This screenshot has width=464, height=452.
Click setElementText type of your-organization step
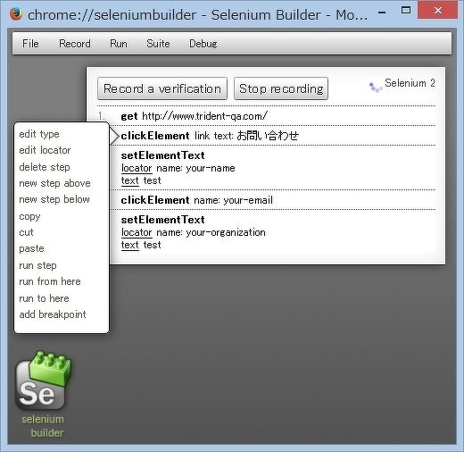[162, 220]
